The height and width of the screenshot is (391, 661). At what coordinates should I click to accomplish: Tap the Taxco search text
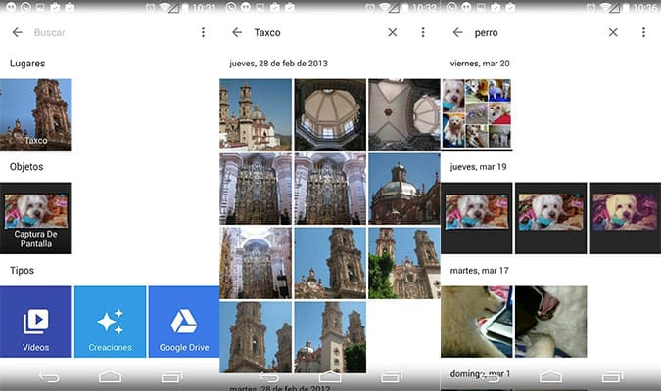coord(267,32)
